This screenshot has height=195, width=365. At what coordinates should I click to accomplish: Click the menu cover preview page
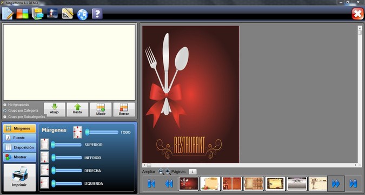191,94
